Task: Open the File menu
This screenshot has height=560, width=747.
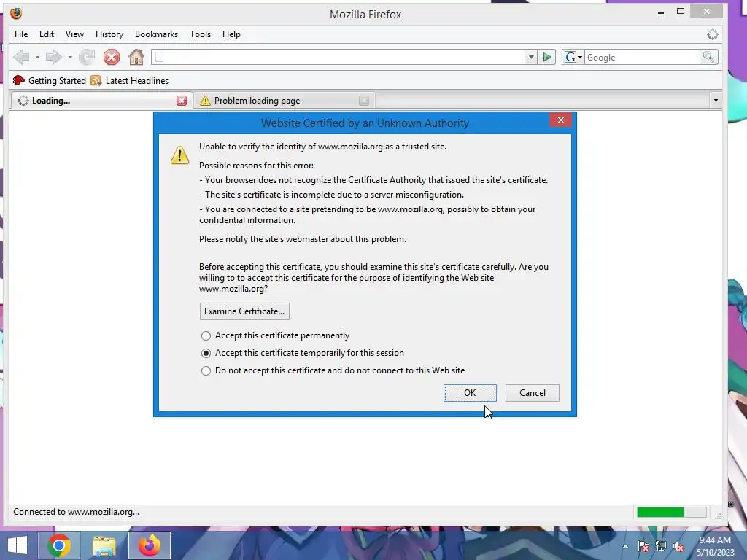Action: [x=21, y=34]
